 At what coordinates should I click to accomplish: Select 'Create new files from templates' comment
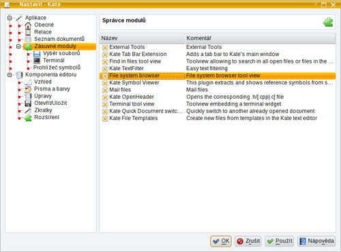click(252, 119)
